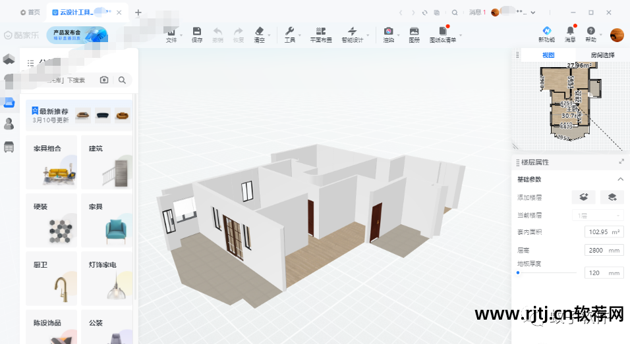
Task: Open the 最新推荐 recommendation card
Action: [x=79, y=116]
